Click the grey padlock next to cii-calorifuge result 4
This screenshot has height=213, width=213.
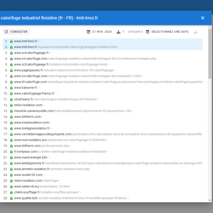coord(12,59)
